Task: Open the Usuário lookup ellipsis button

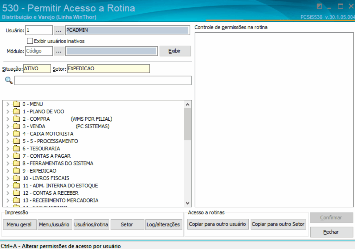Action: point(59,30)
